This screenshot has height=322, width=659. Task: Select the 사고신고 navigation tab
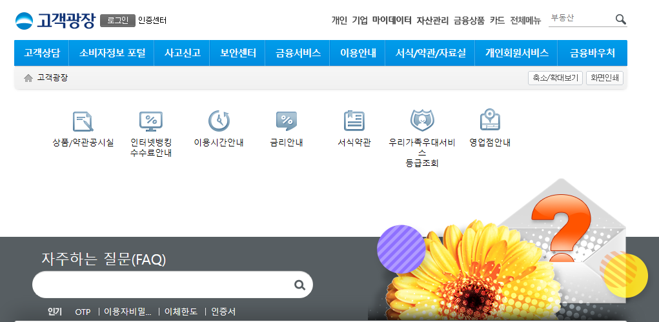(182, 53)
